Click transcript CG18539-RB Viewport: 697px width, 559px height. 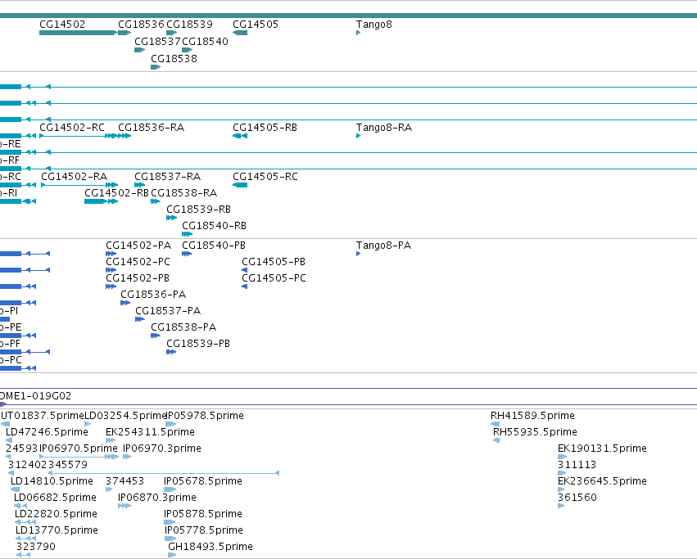tap(199, 210)
